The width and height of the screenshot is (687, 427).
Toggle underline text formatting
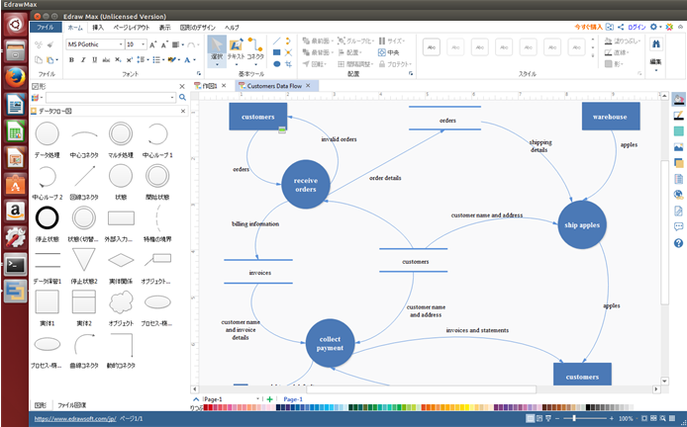96,60
